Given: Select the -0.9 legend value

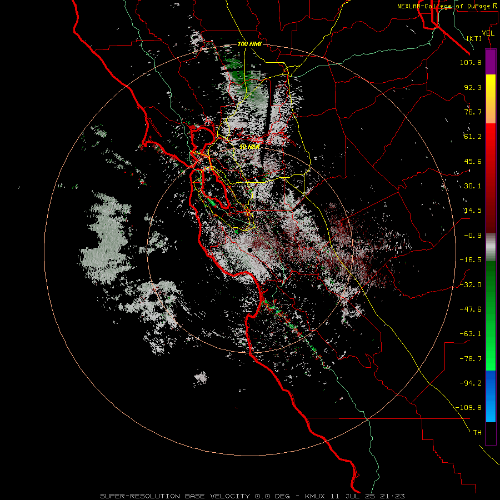Looking at the screenshot, I should 473,236.
